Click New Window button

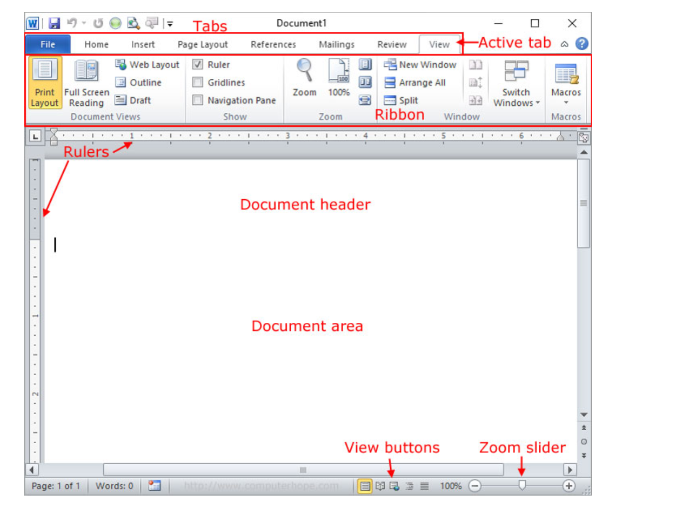(x=420, y=65)
